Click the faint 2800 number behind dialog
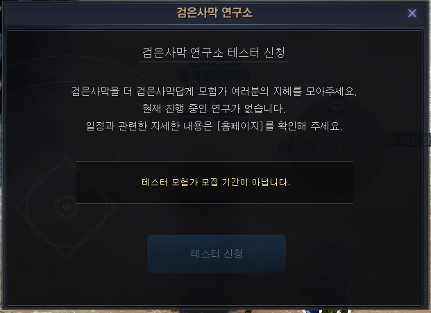 point(286,148)
